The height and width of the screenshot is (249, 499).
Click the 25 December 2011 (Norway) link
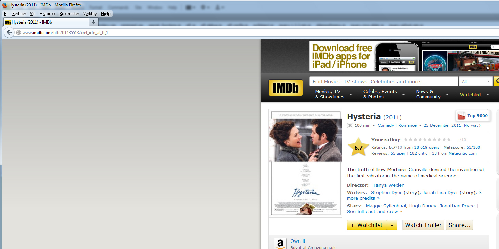tap(452, 125)
